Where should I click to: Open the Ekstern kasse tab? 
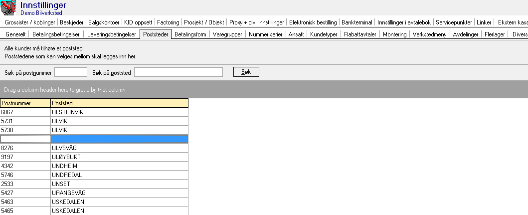click(513, 22)
